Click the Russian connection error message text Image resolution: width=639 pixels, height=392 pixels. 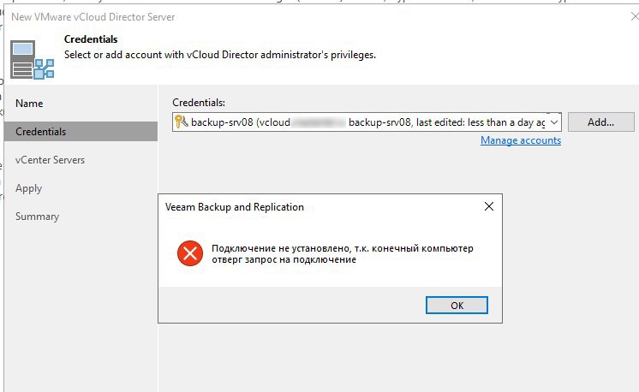(343, 254)
